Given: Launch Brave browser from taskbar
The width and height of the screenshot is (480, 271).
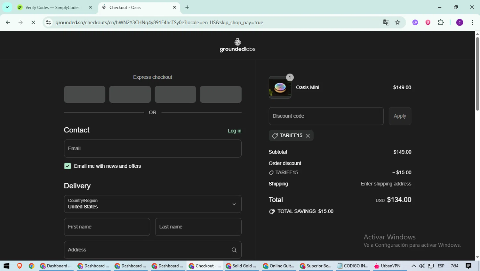Looking at the screenshot, I should 20,266.
